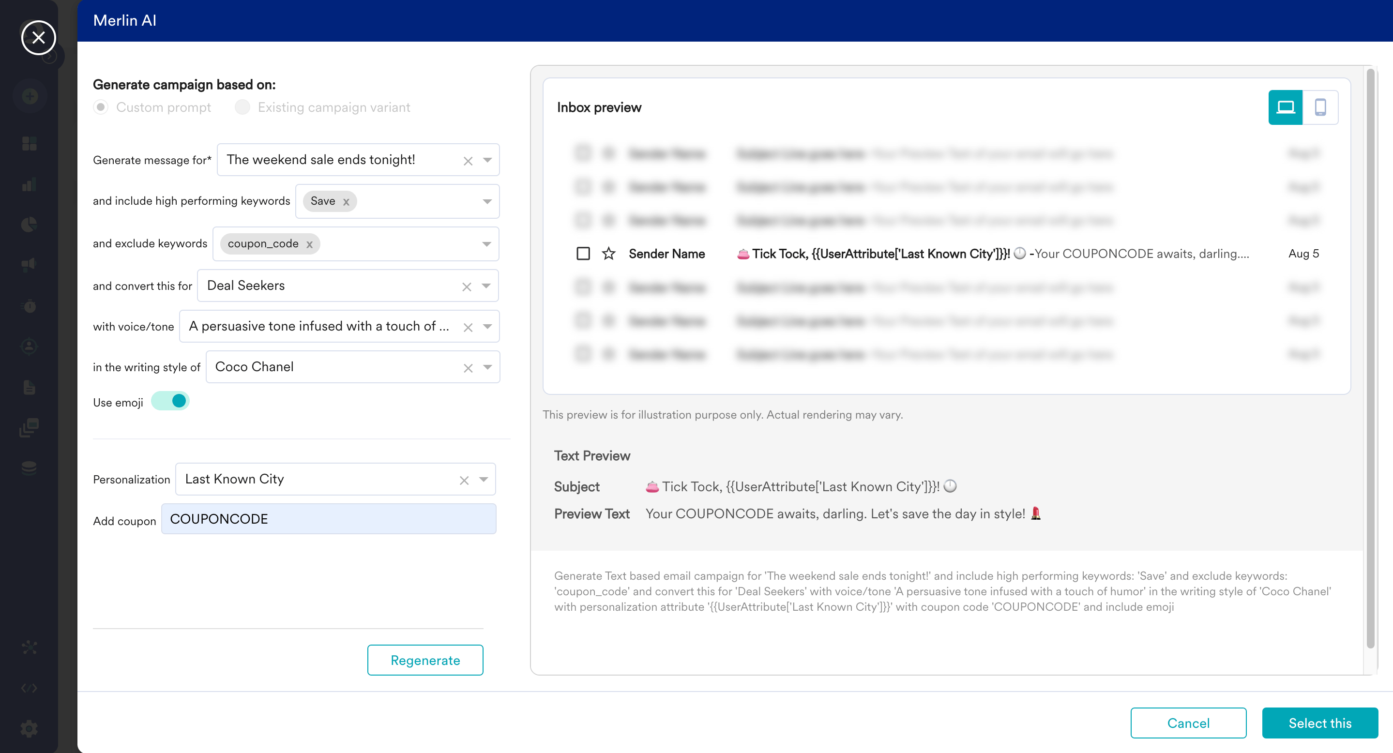The width and height of the screenshot is (1393, 753).
Task: Click the Preview Text 'Your COUPONCODE awaits' line
Action: [843, 513]
